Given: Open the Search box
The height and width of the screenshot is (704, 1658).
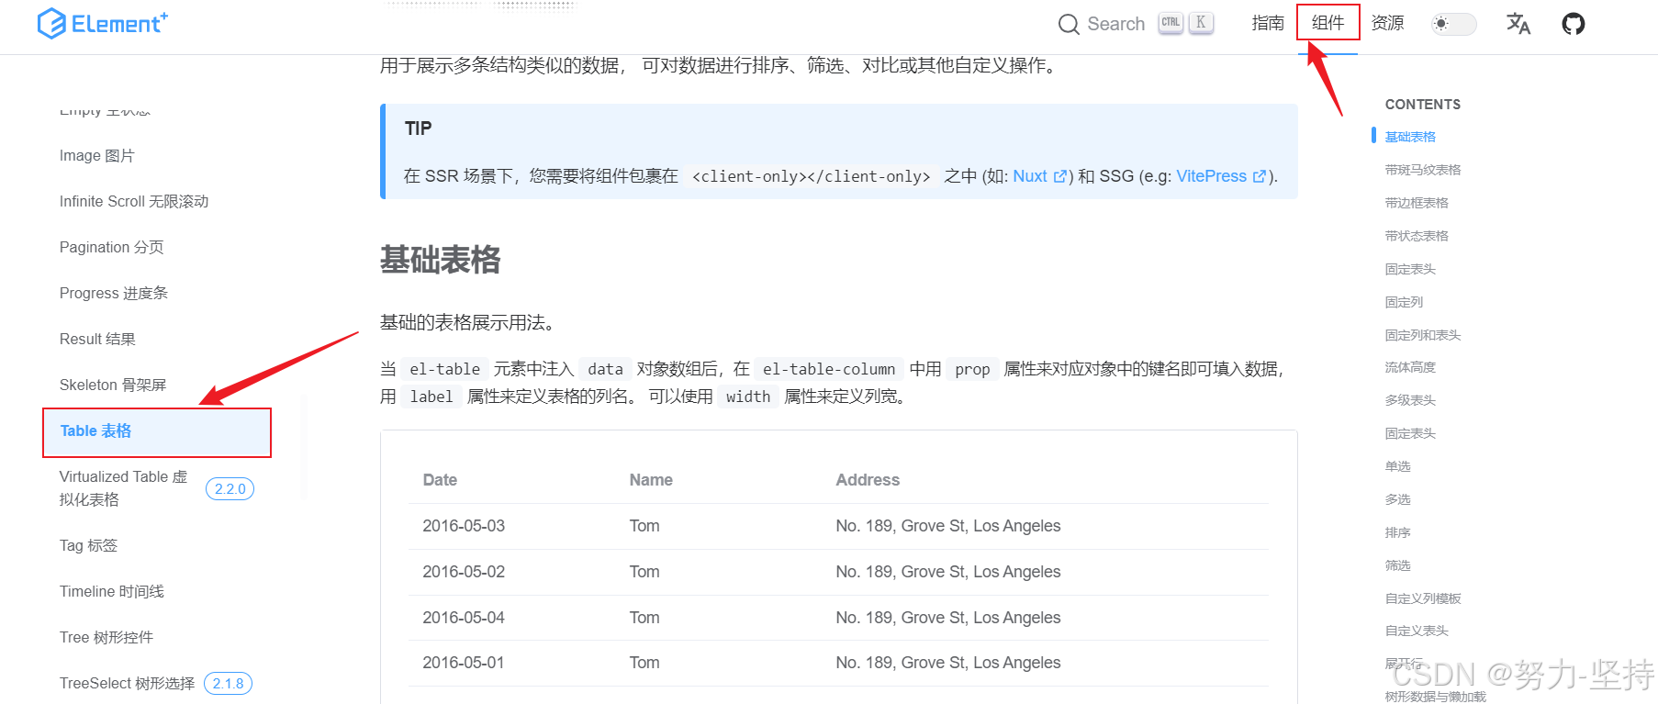Looking at the screenshot, I should [x=1136, y=24].
